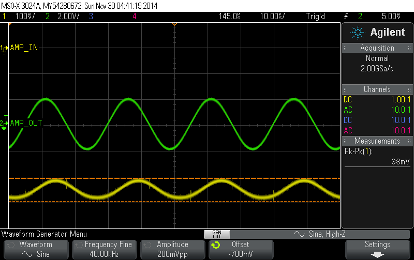Image resolution: width=414 pixels, height=260 pixels.
Task: Click channel 4 AC 10.0:1 row
Action: (x=377, y=130)
